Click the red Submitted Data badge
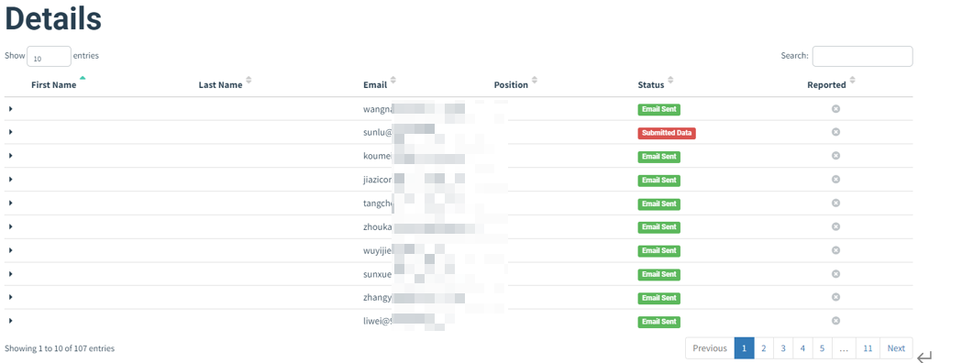973x363 pixels. point(667,133)
